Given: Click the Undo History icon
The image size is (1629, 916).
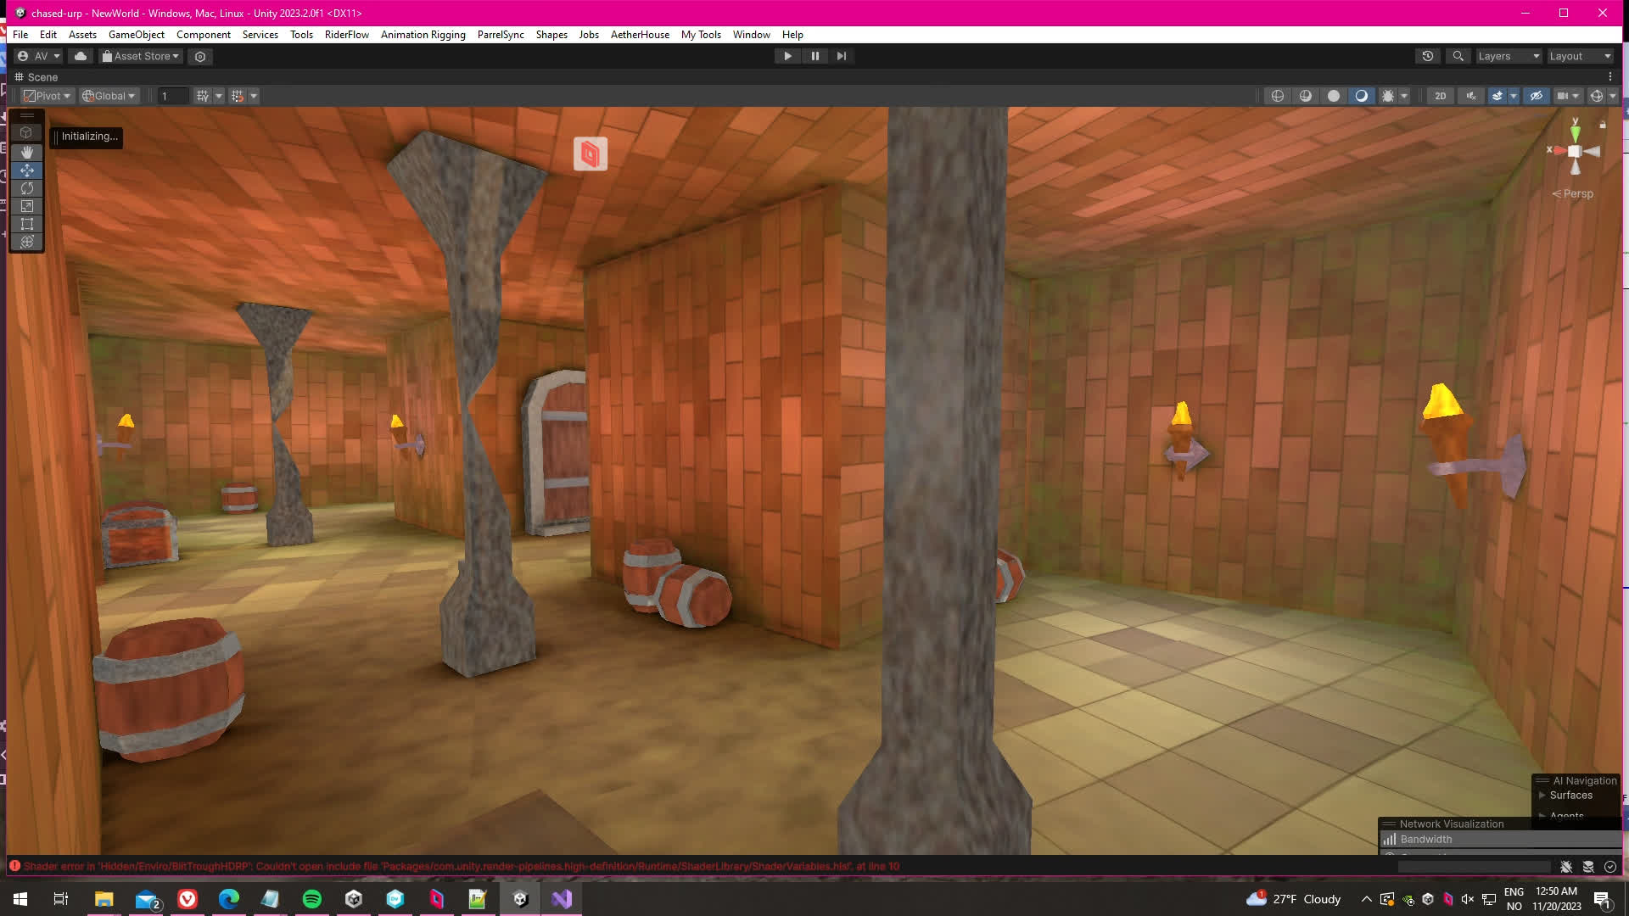Looking at the screenshot, I should pos(1428,56).
